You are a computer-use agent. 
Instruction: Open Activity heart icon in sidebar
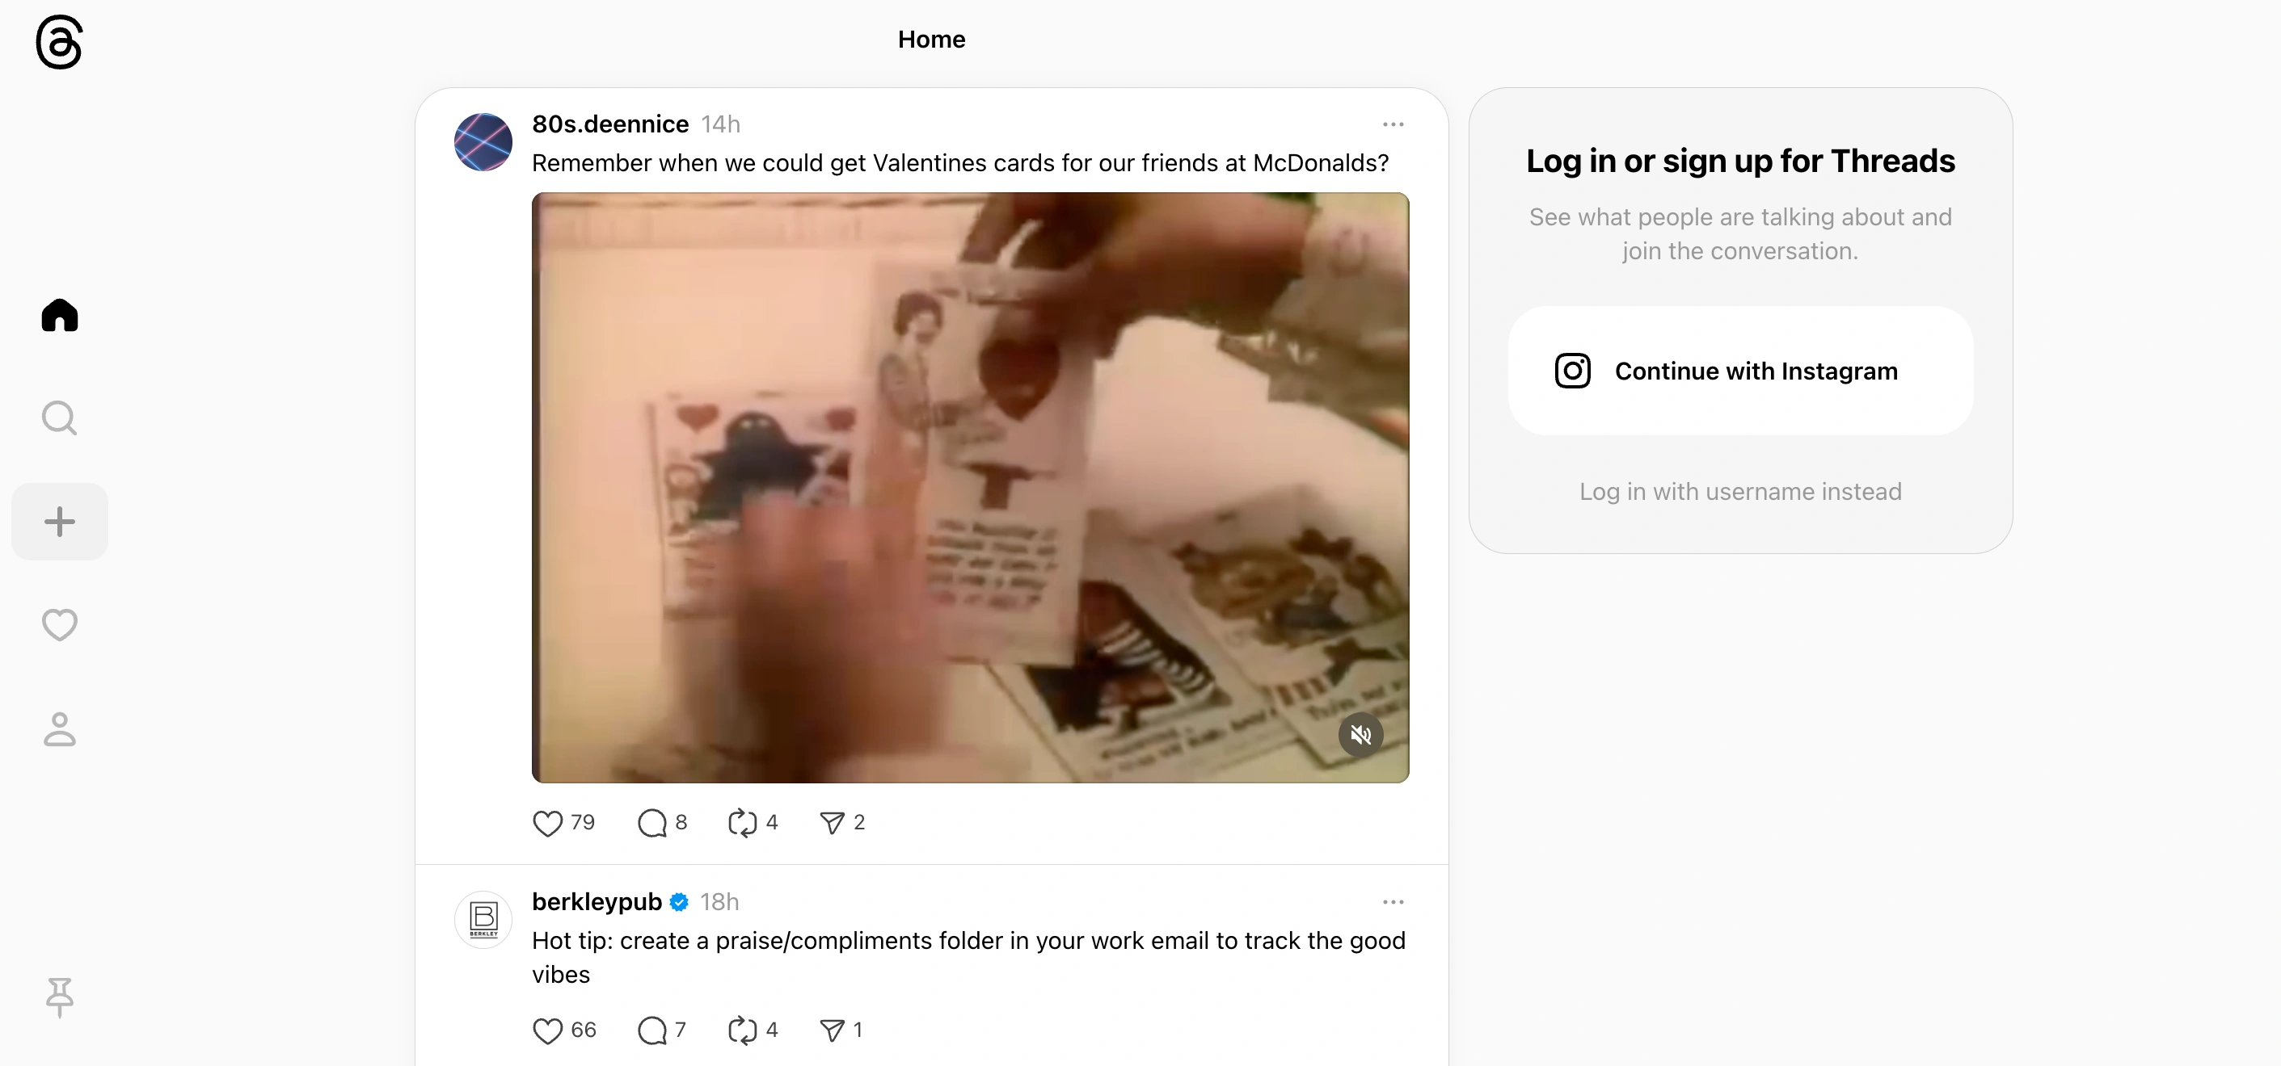[x=59, y=624]
